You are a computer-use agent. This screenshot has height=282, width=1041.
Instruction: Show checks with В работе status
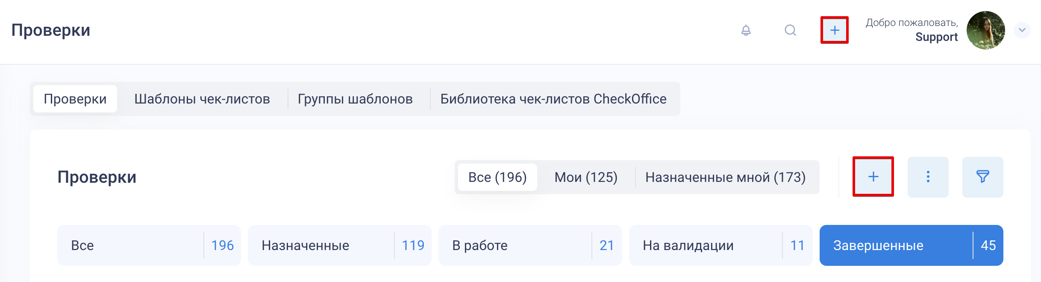530,245
